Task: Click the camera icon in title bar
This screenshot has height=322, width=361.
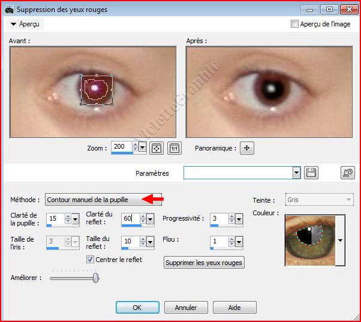Action: click(x=9, y=10)
